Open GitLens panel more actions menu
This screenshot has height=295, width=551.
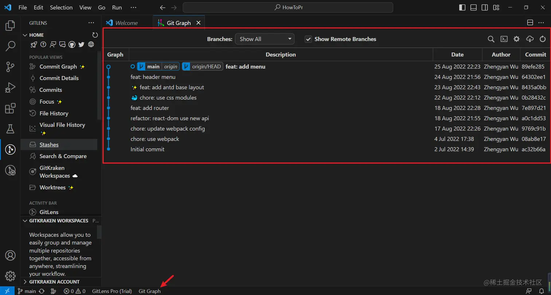click(91, 23)
